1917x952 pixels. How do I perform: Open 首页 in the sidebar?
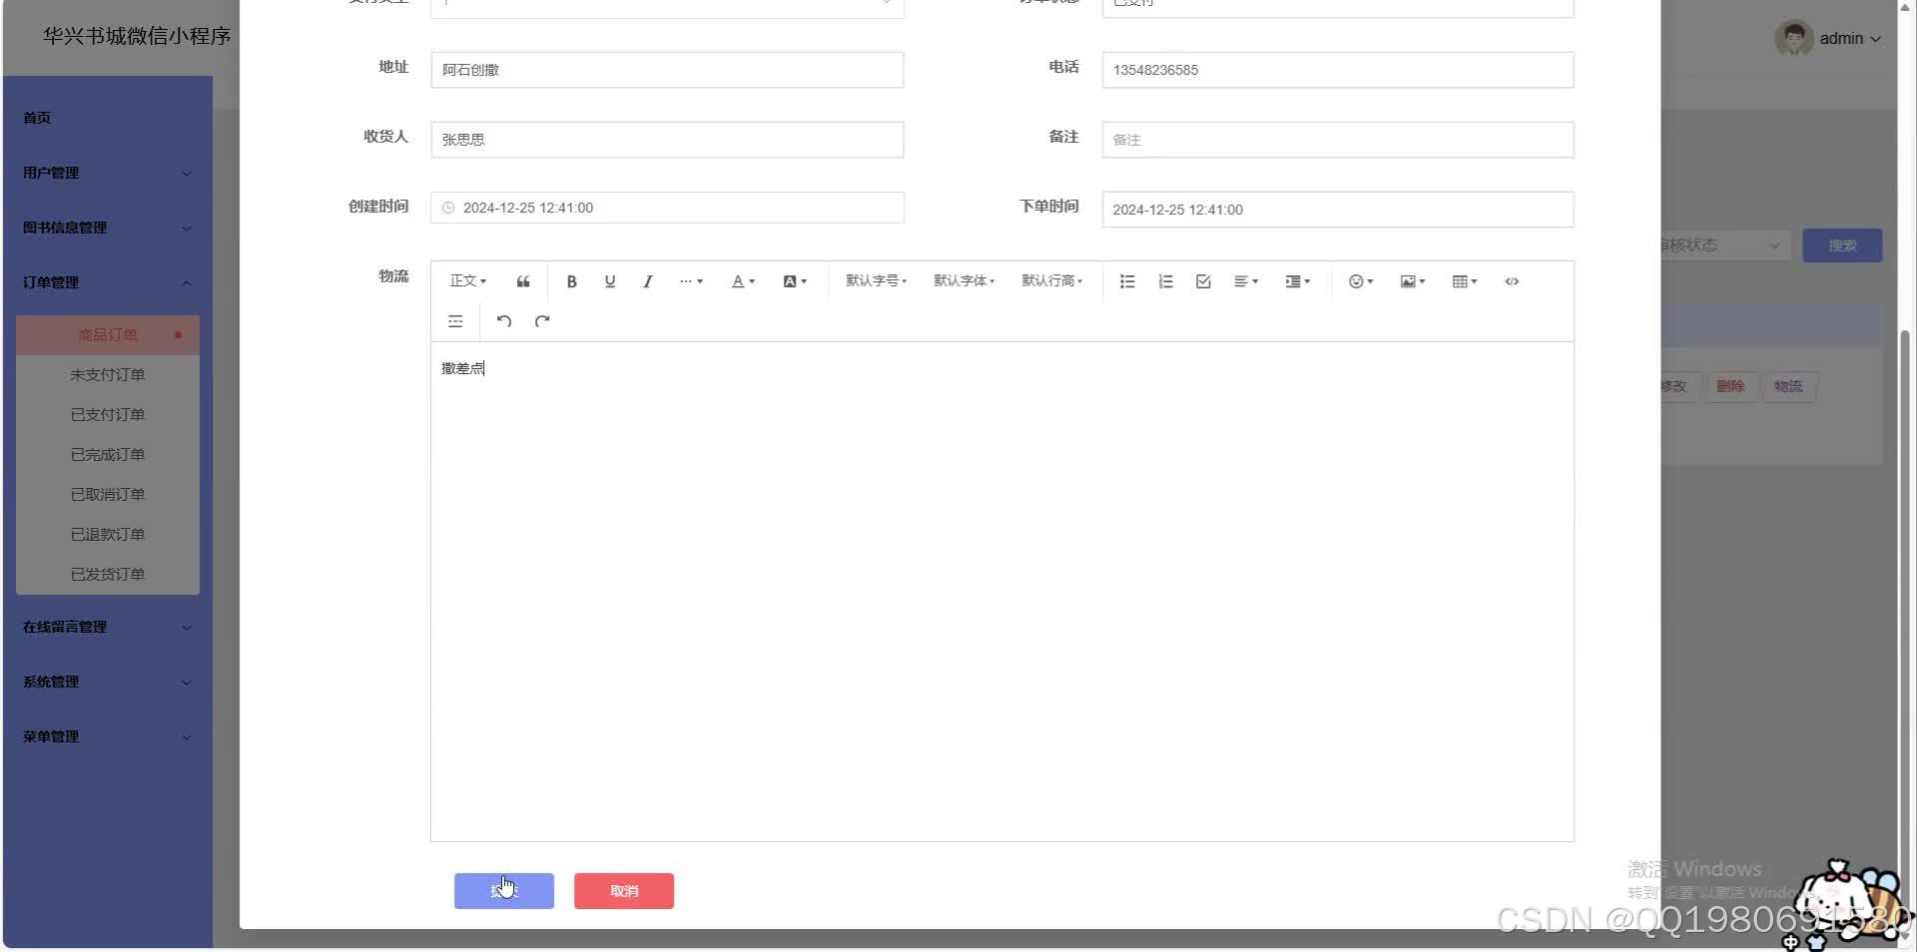point(108,118)
